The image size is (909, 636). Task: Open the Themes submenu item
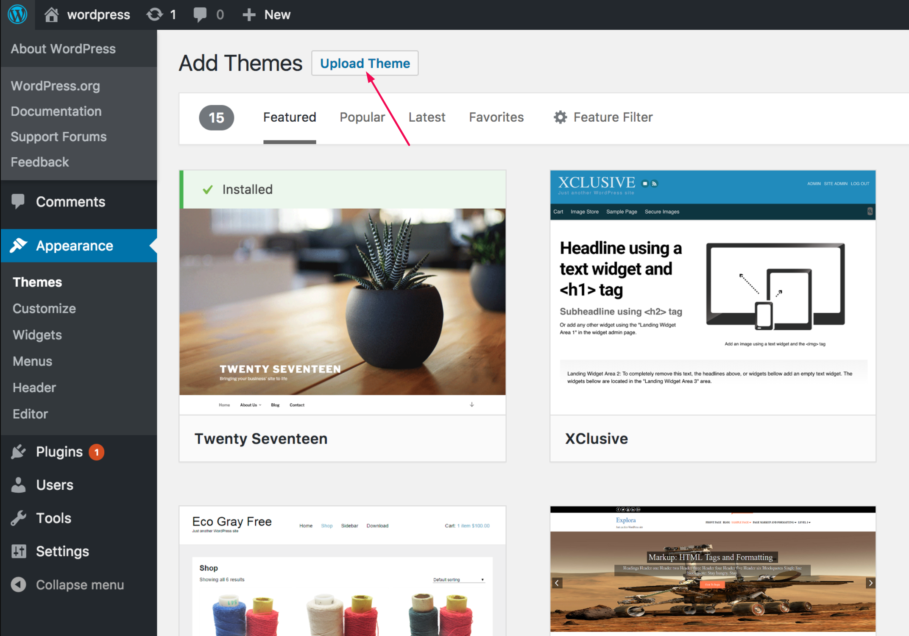coord(37,282)
